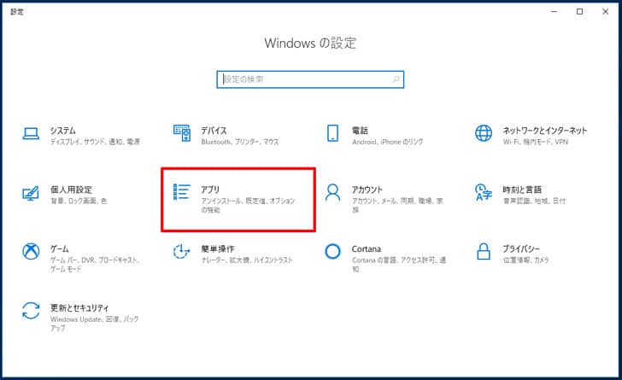Go to デバイス settings title
The height and width of the screenshot is (380, 622).
pos(214,131)
